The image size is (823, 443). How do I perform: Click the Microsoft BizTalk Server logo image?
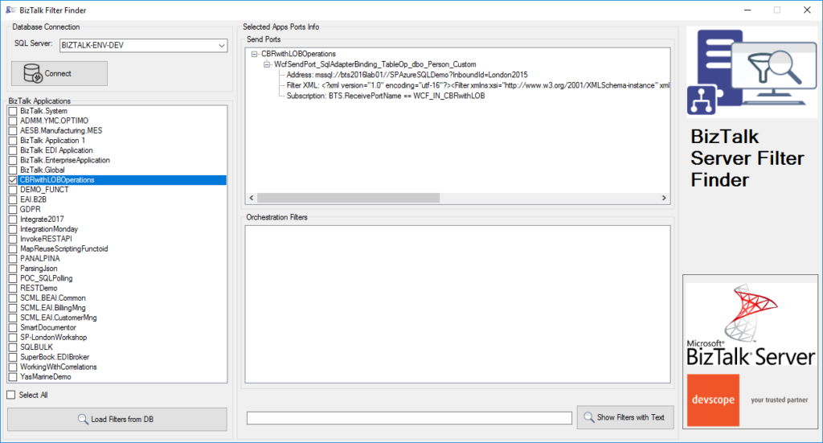tap(751, 326)
